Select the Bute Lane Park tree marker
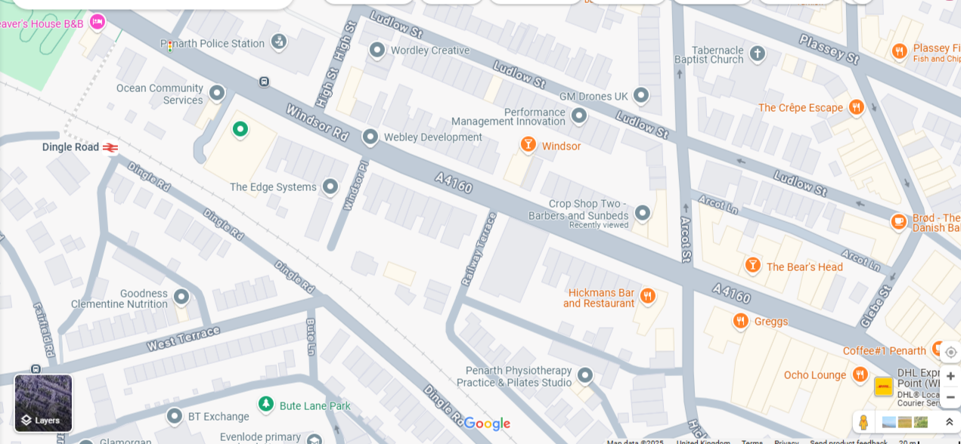The width and height of the screenshot is (961, 444). (265, 404)
